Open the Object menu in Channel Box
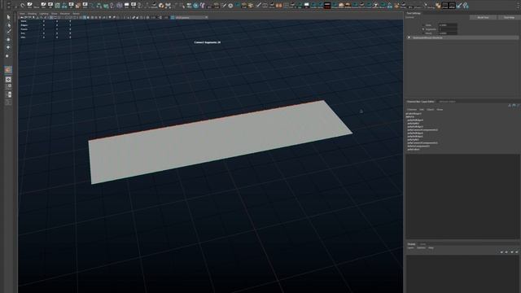This screenshot has width=521, height=293. 431,110
